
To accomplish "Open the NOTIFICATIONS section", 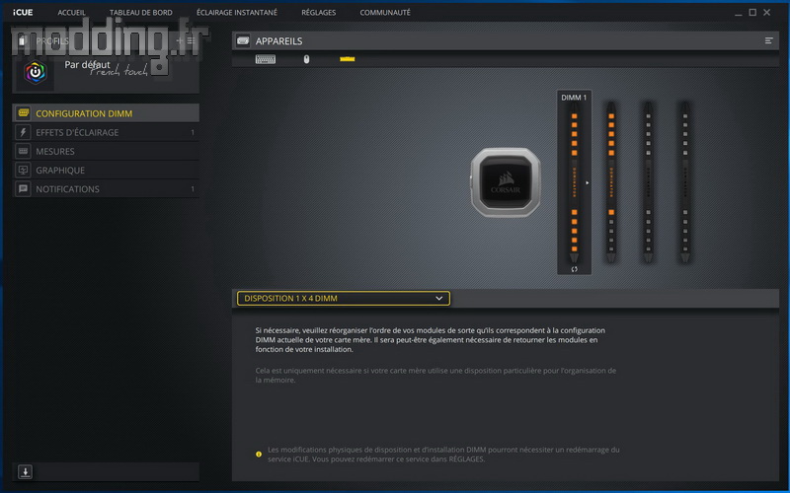I will (x=106, y=188).
